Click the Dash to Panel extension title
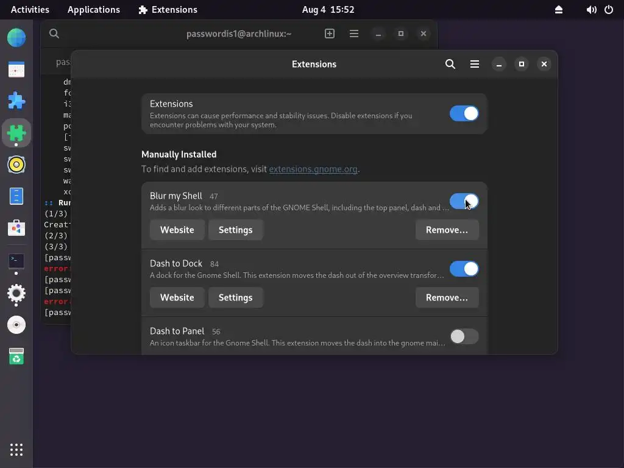The image size is (624, 468). coord(177,331)
